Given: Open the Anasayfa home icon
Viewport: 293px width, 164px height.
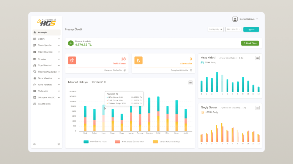Looking at the screenshot, I should tap(35, 32).
